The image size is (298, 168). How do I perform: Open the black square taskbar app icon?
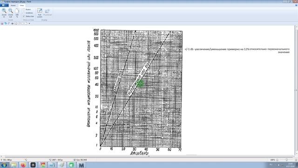click(33, 165)
